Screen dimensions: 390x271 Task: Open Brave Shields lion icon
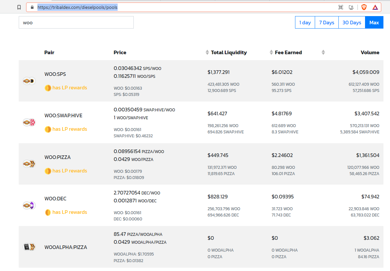[x=364, y=7]
